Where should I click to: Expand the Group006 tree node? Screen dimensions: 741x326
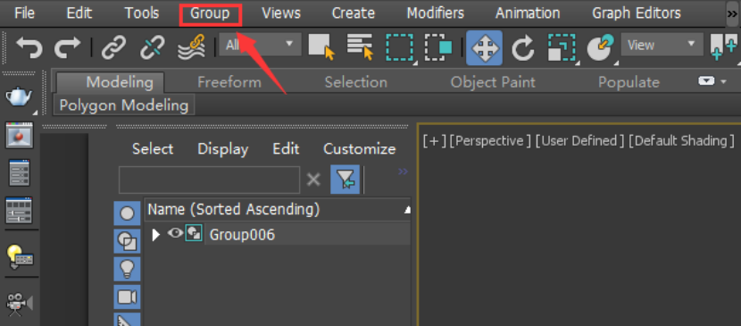pyautogui.click(x=156, y=234)
